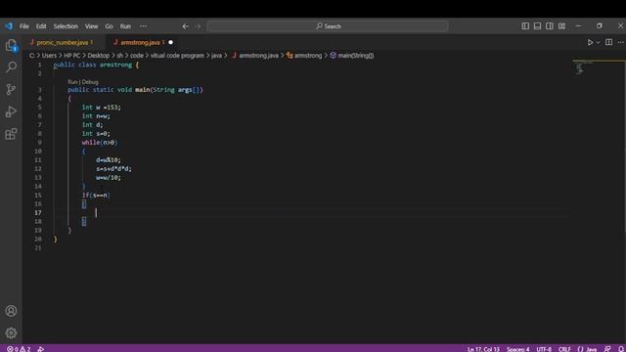Open errors and warnings in status bar
Screen dimensions: 626x352
click(19, 349)
